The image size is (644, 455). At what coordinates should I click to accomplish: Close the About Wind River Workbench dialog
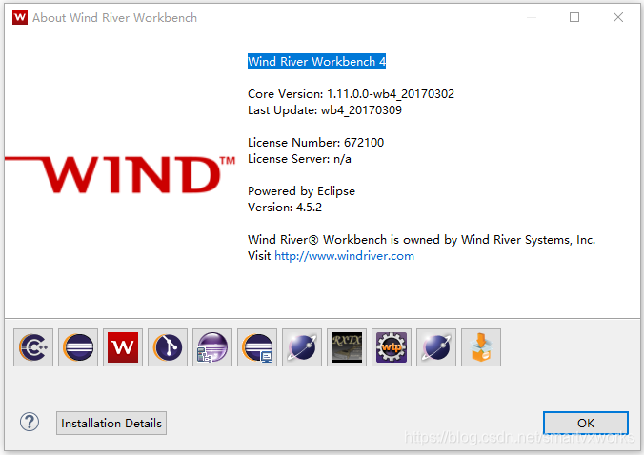click(x=618, y=17)
